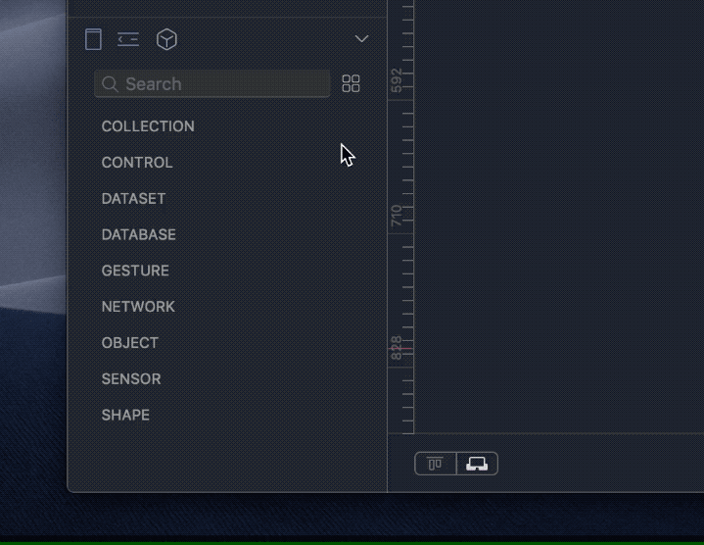Open the DATASET category
Image resolution: width=704 pixels, height=545 pixels.
[x=133, y=199]
